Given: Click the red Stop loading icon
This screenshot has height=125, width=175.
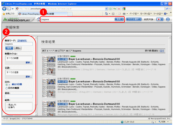Looking at the screenshot, I should (119, 9).
